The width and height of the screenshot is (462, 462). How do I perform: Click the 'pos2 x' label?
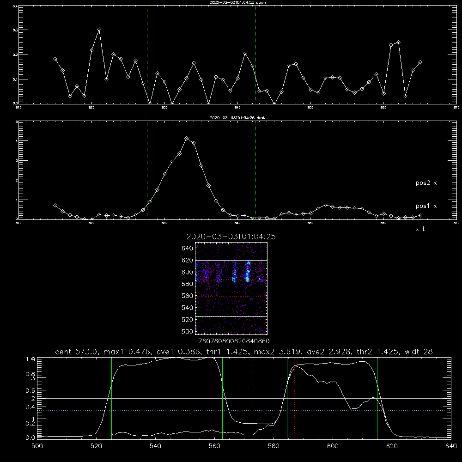click(x=426, y=183)
